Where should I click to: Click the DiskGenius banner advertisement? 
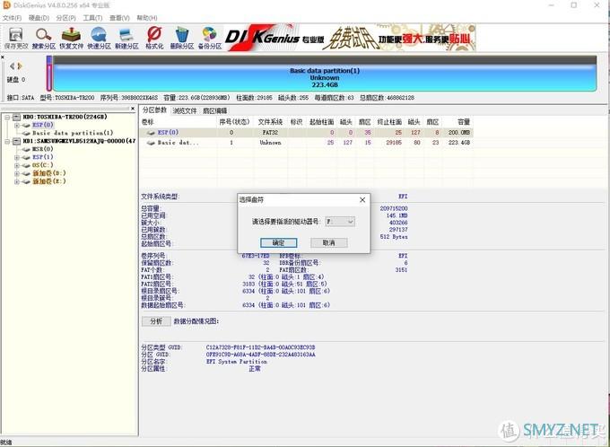(350, 38)
